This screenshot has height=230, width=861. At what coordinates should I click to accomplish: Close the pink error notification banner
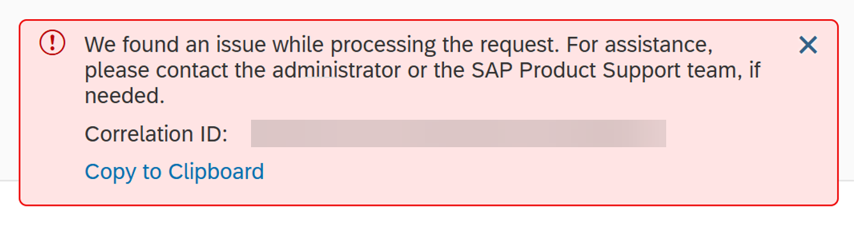808,45
